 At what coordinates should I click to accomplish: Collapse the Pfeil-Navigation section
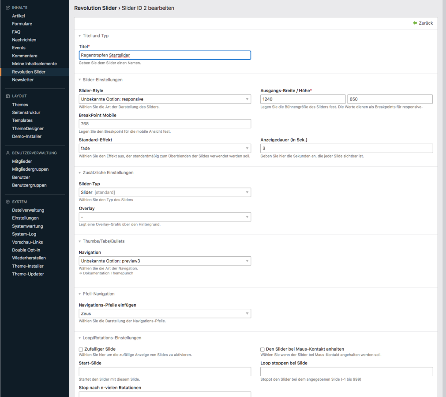[x=80, y=294]
